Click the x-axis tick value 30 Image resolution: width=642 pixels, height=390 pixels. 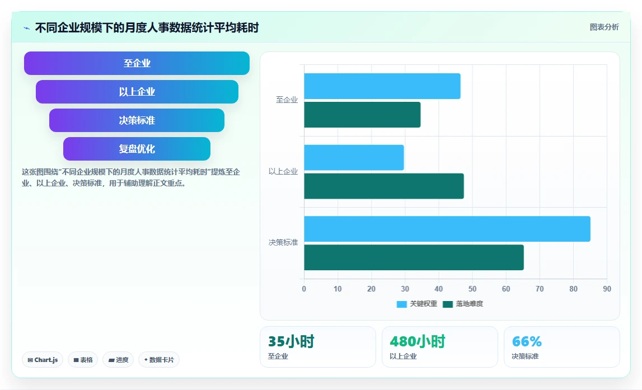405,289
